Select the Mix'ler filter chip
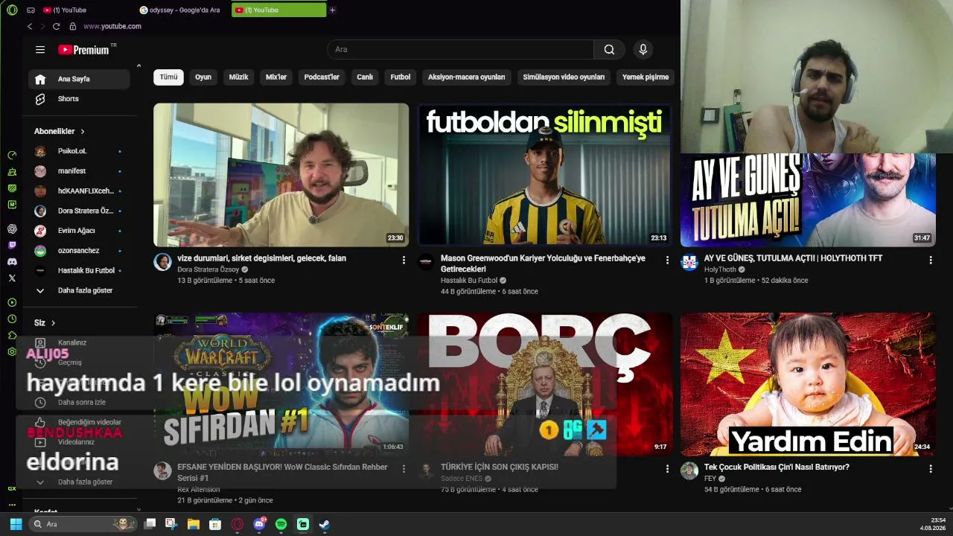 coord(276,77)
